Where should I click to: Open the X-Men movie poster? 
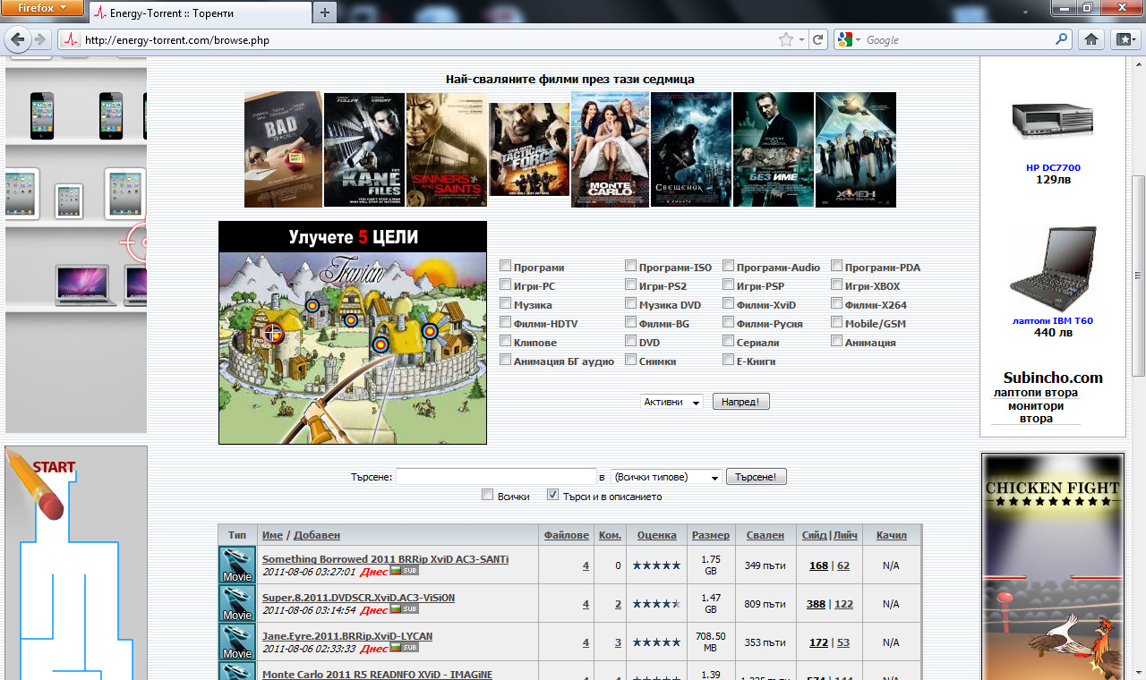pyautogui.click(x=855, y=149)
